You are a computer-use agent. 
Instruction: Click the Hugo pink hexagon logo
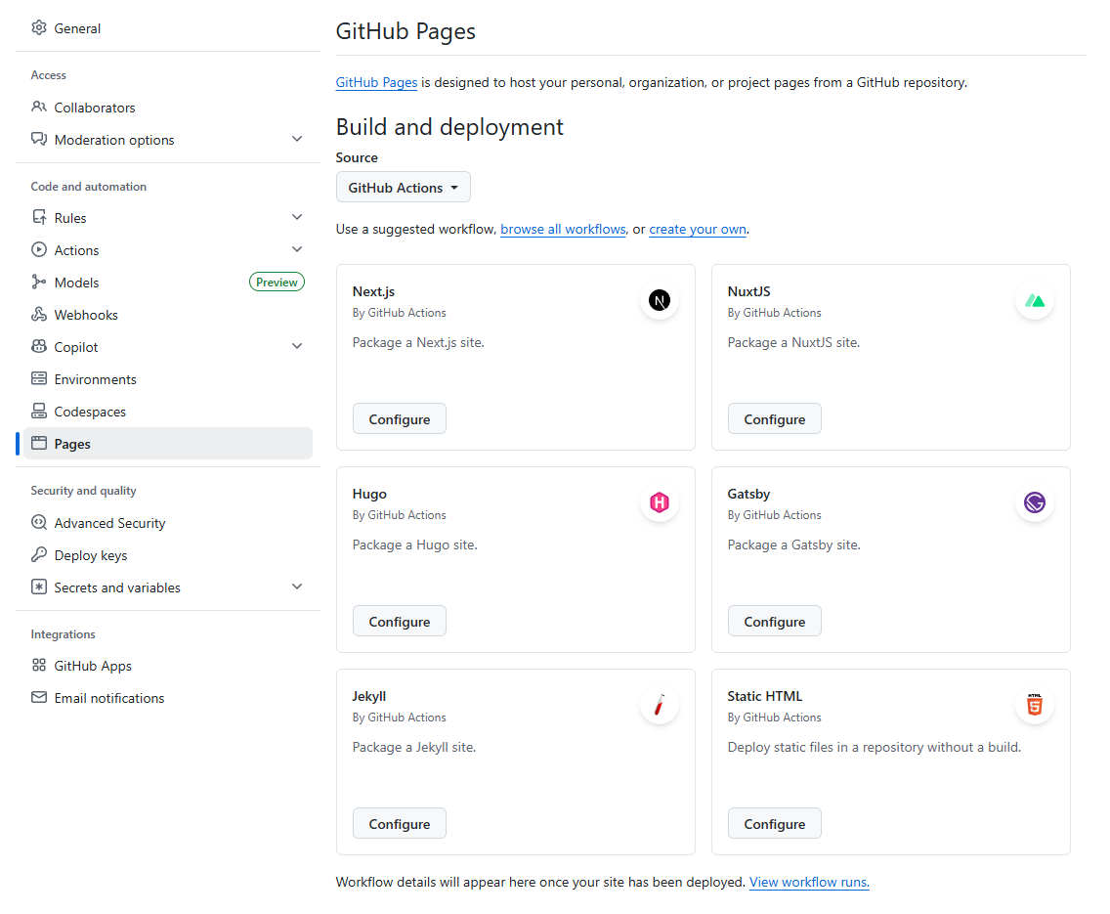(x=660, y=502)
